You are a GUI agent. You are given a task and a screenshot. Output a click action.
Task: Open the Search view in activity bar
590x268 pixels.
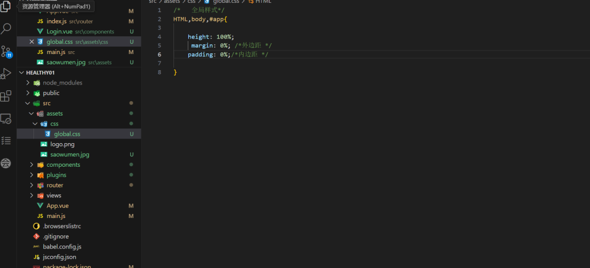coord(6,28)
